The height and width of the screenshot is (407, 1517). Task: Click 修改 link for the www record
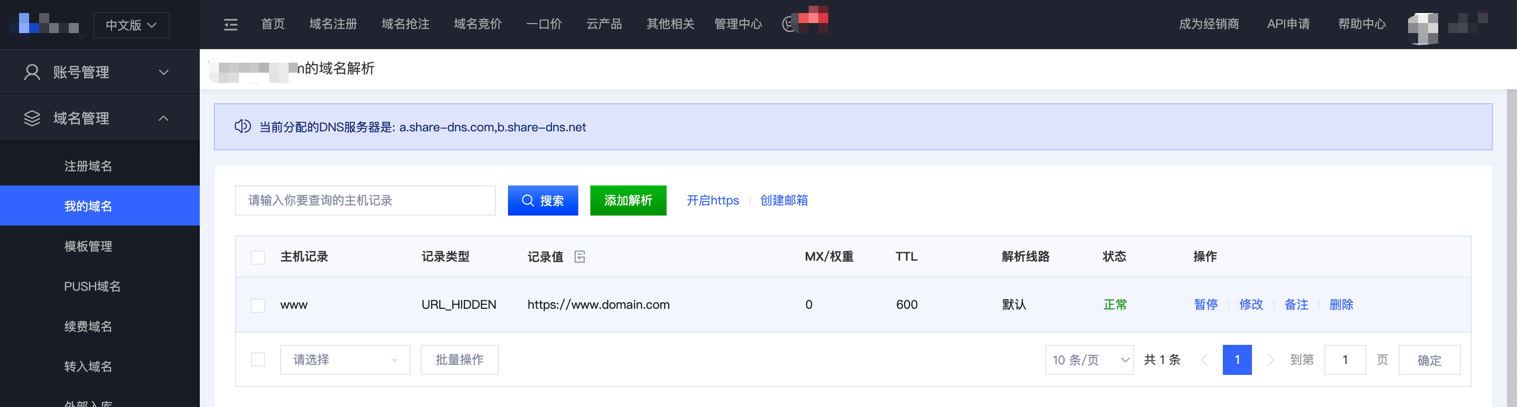point(1251,305)
